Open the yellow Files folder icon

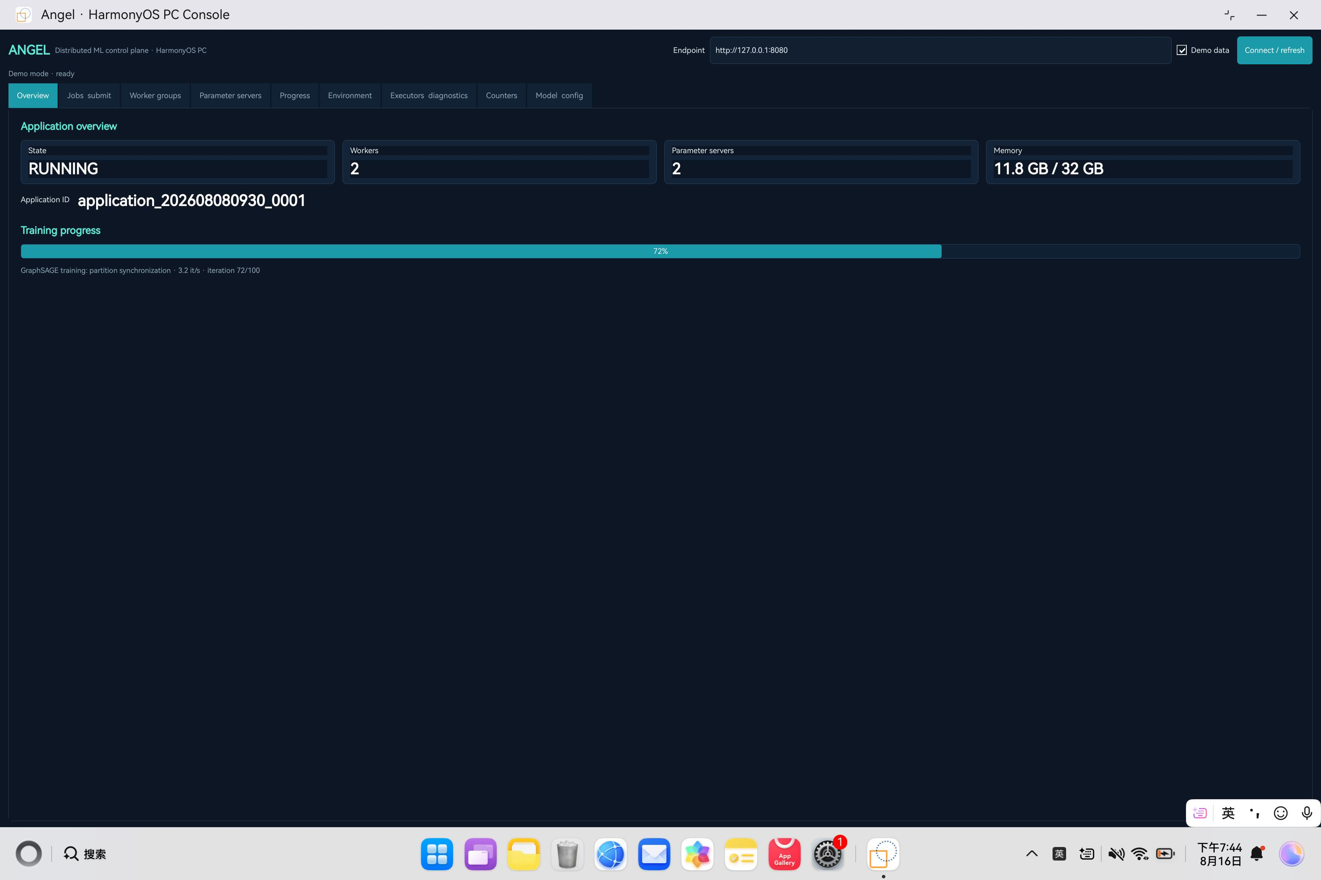(x=523, y=854)
